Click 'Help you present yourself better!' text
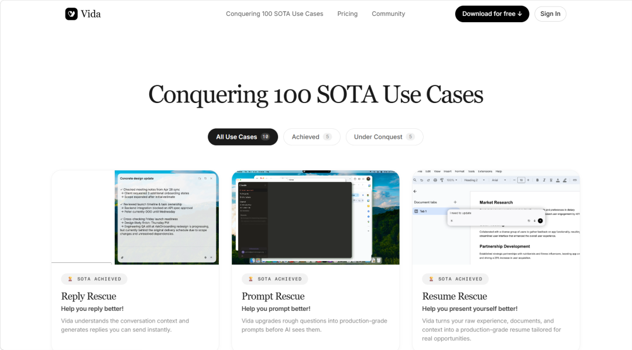Image resolution: width=632 pixels, height=350 pixels. [x=470, y=309]
